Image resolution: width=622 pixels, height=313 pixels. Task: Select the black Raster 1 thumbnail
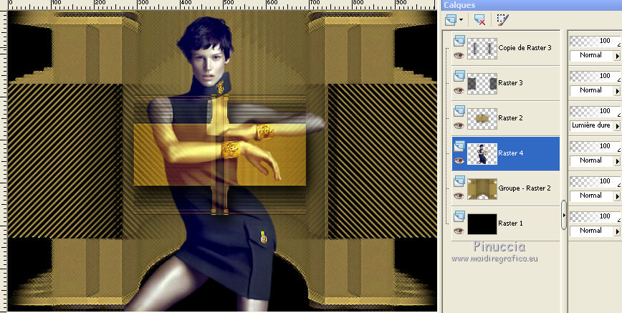[x=482, y=224]
